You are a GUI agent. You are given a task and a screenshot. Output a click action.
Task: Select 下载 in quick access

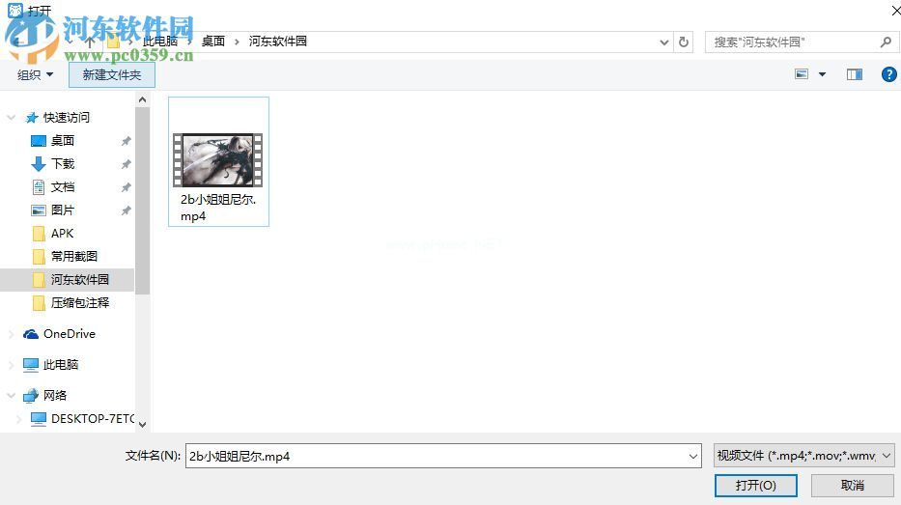click(x=63, y=164)
